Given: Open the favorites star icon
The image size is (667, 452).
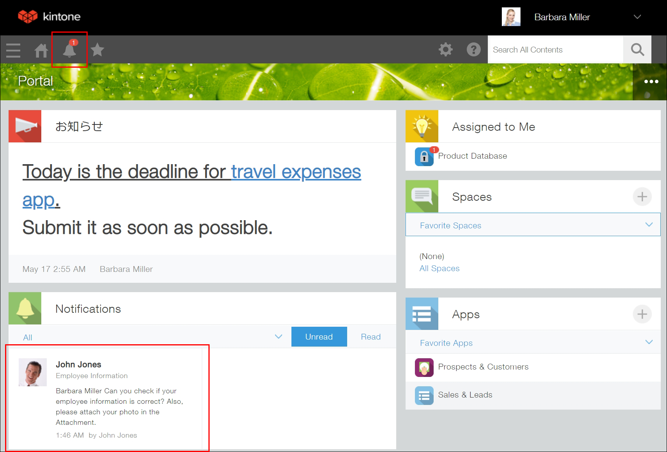Looking at the screenshot, I should 97,50.
